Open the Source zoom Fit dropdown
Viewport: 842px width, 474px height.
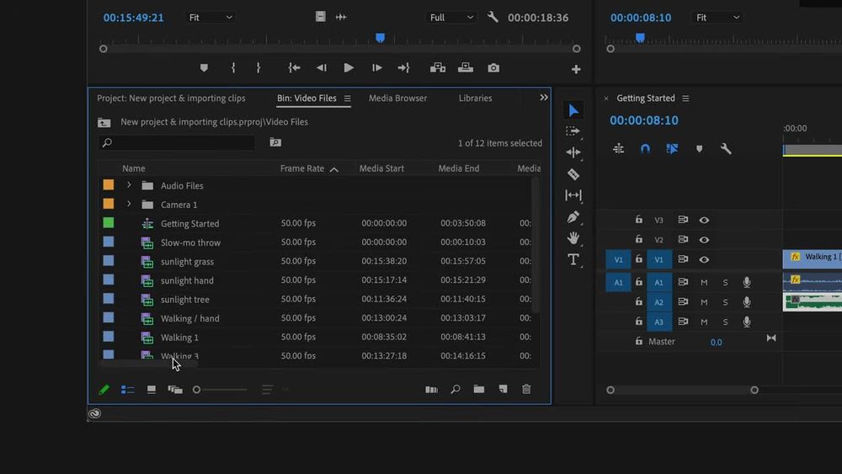click(x=210, y=18)
